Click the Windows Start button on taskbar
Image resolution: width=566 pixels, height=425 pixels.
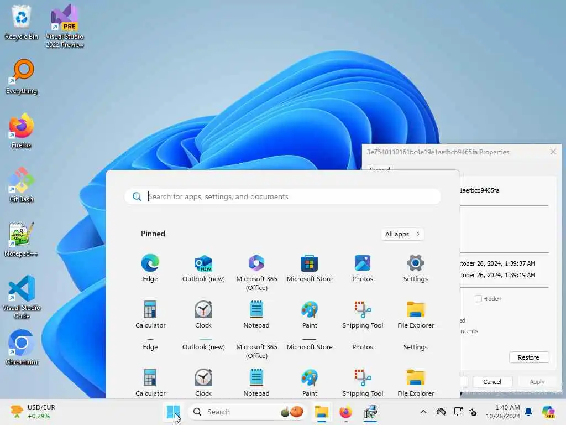173,412
